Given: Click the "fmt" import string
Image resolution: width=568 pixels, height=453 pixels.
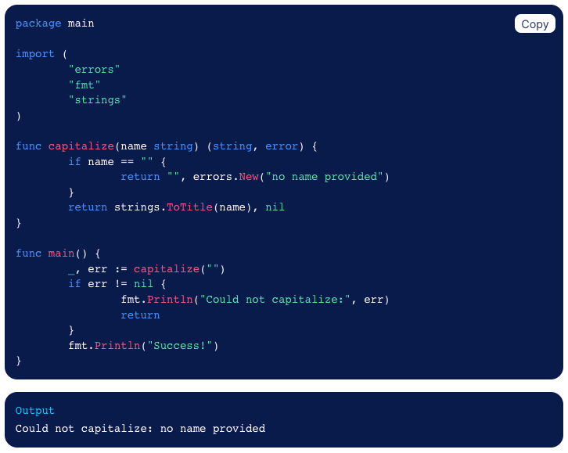Looking at the screenshot, I should point(84,84).
